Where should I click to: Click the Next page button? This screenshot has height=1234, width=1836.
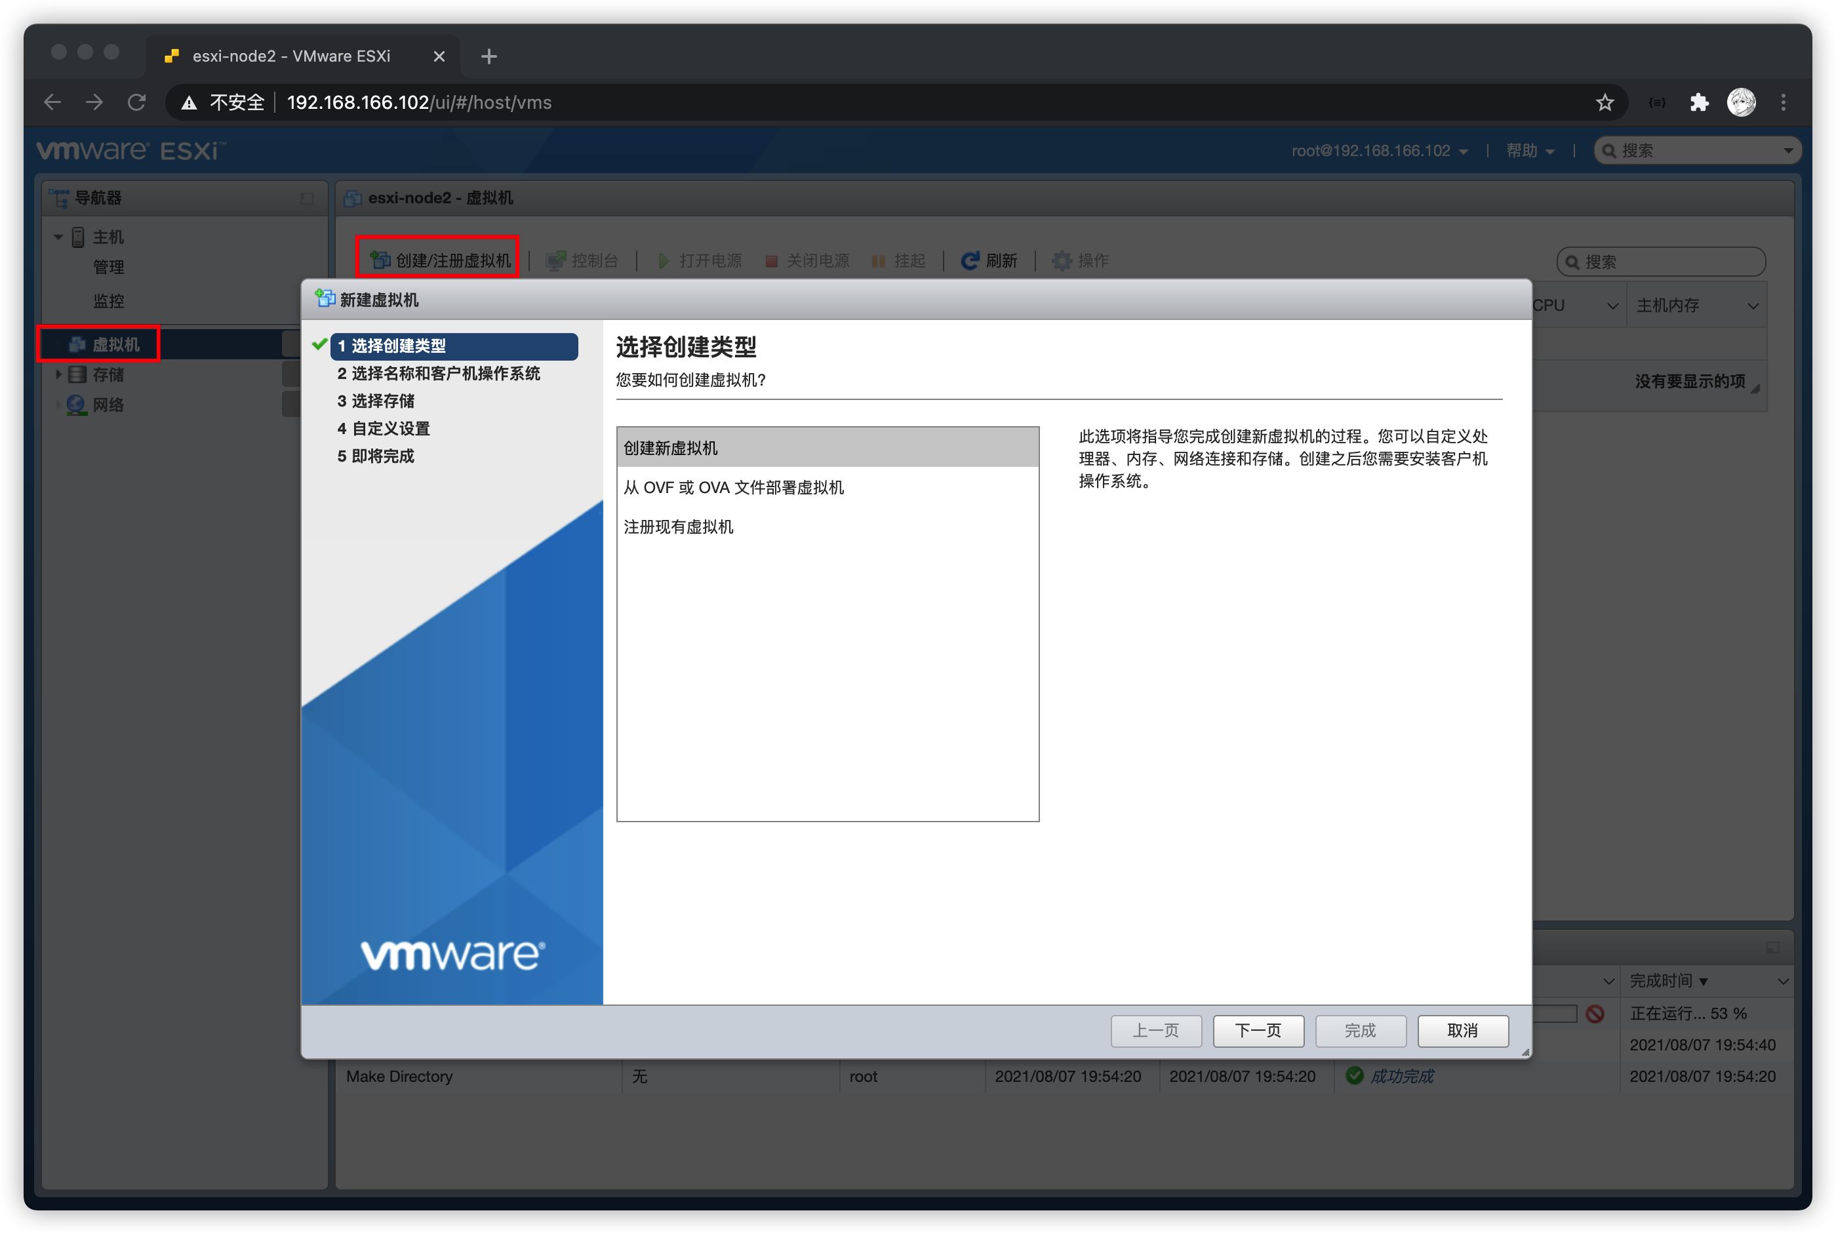coord(1258,1030)
